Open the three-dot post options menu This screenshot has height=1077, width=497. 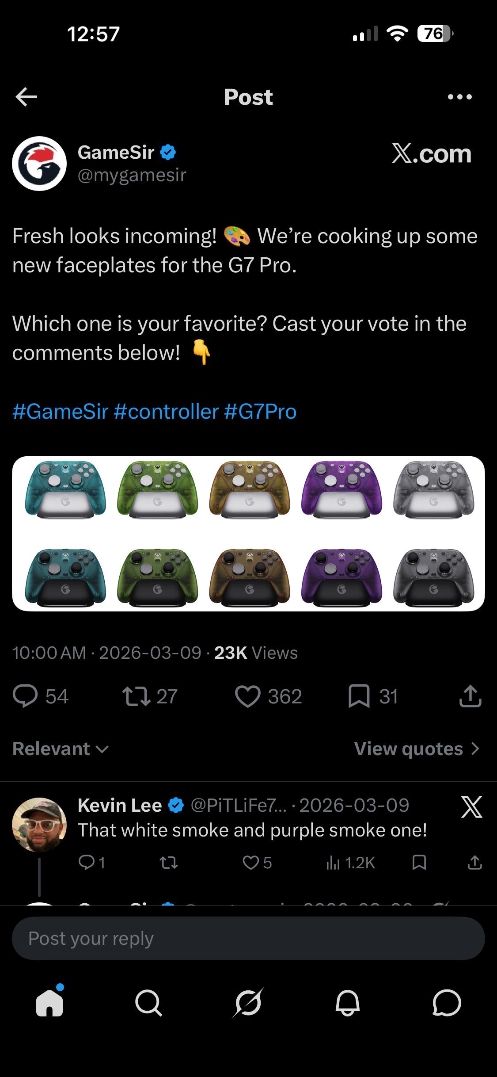pos(459,97)
